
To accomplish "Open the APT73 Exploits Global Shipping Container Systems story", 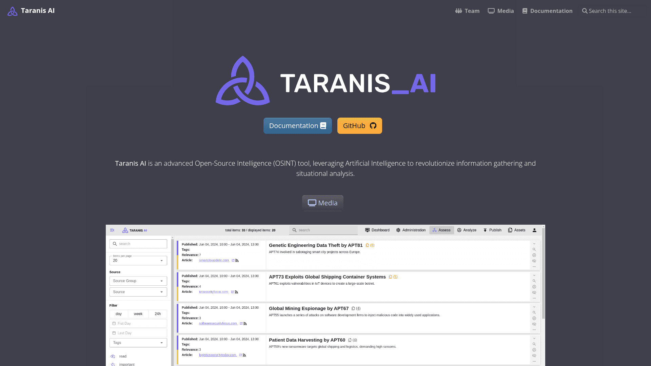I will [x=327, y=277].
